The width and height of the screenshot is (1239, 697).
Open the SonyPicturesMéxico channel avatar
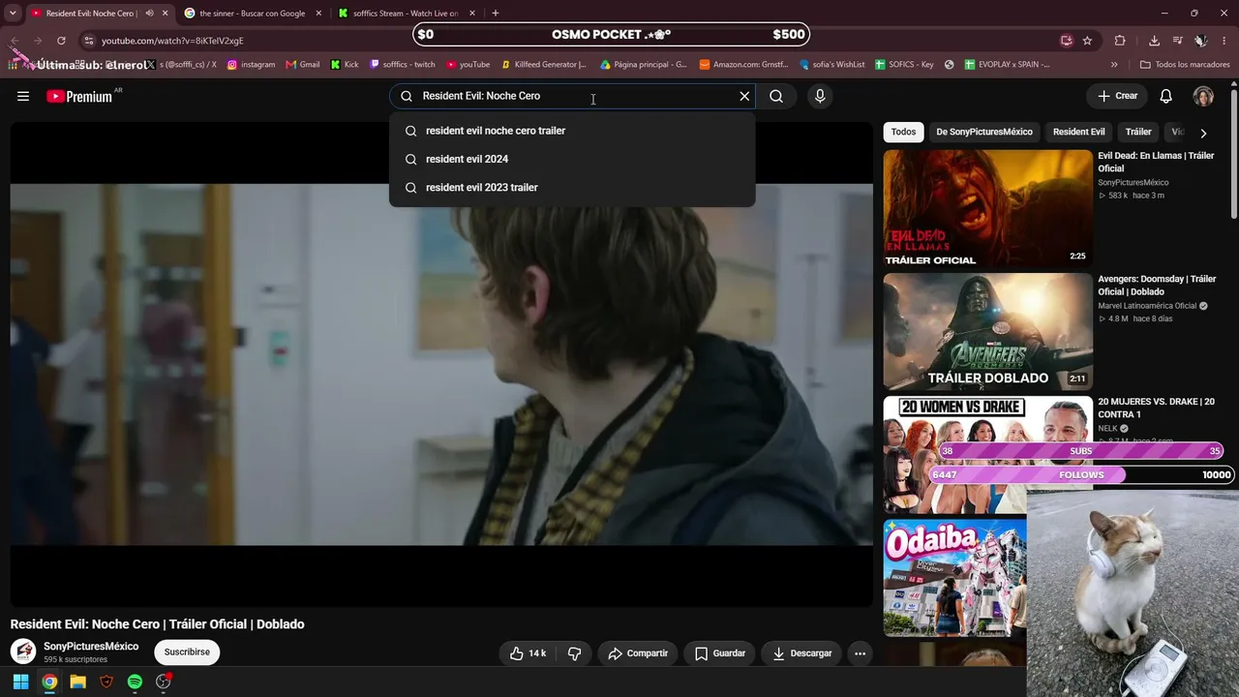point(23,652)
